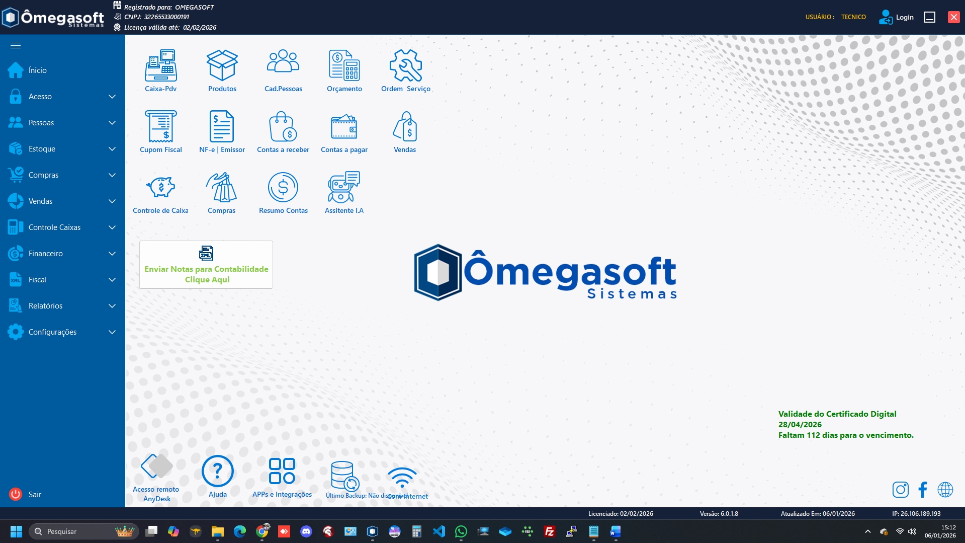This screenshot has width=965, height=543.
Task: Click the Windows taskbar Pesquisar search box
Action: click(84, 531)
